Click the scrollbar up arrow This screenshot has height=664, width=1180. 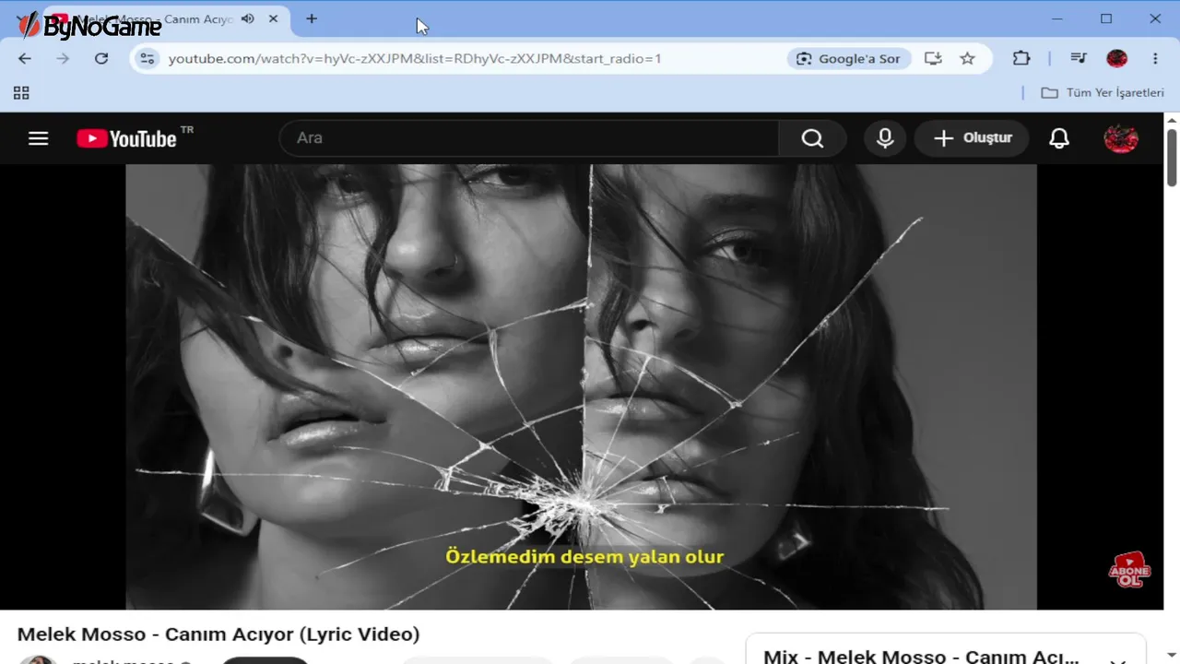[1172, 120]
